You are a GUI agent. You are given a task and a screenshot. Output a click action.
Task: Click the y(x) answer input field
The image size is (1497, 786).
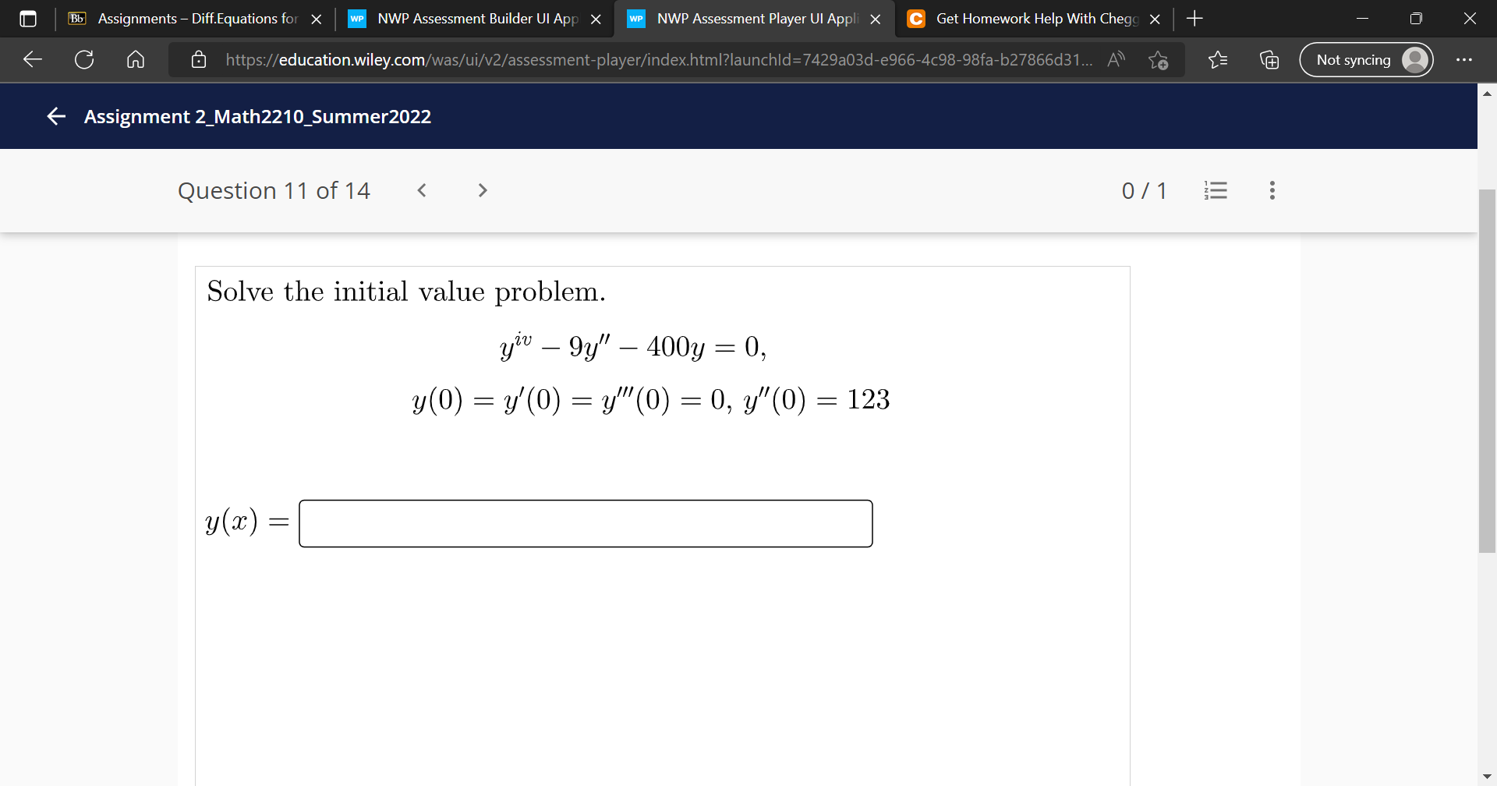[586, 522]
